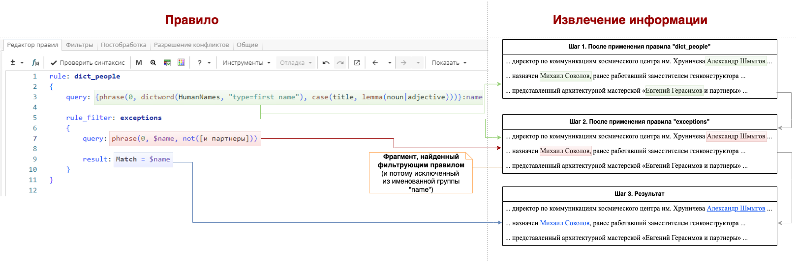Click highlighted Михаил Соколов in Шаг 1
Viewport: 798px width, 265px height.
[x=565, y=76]
